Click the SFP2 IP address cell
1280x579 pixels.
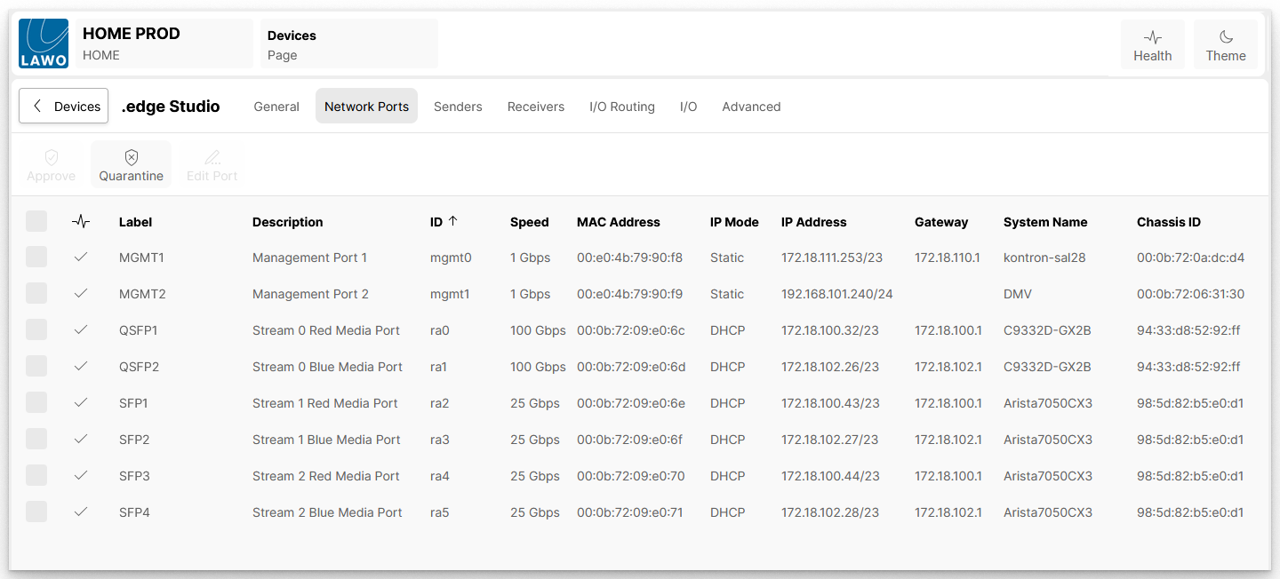[829, 440]
